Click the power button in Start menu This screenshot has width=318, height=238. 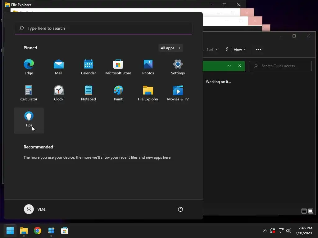click(180, 209)
